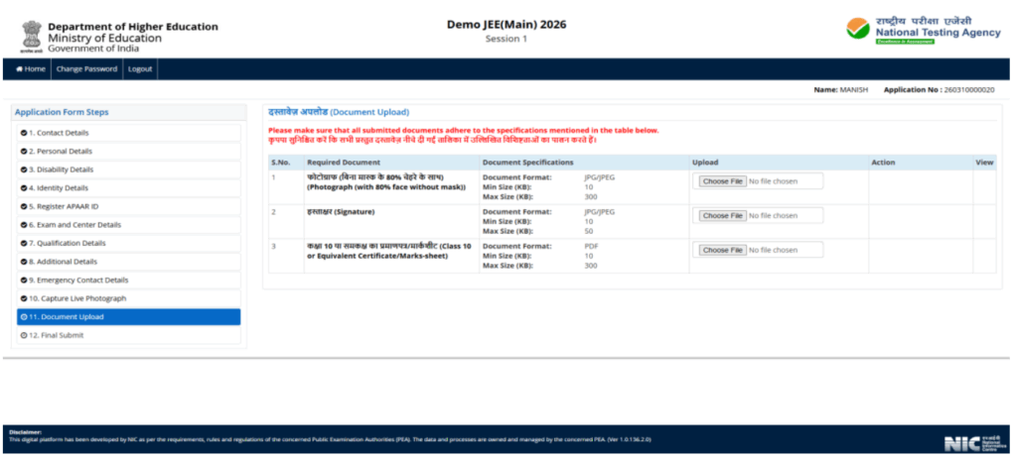Screen dimensions: 1017x460
Task: Click the View column header
Action: tap(984, 163)
